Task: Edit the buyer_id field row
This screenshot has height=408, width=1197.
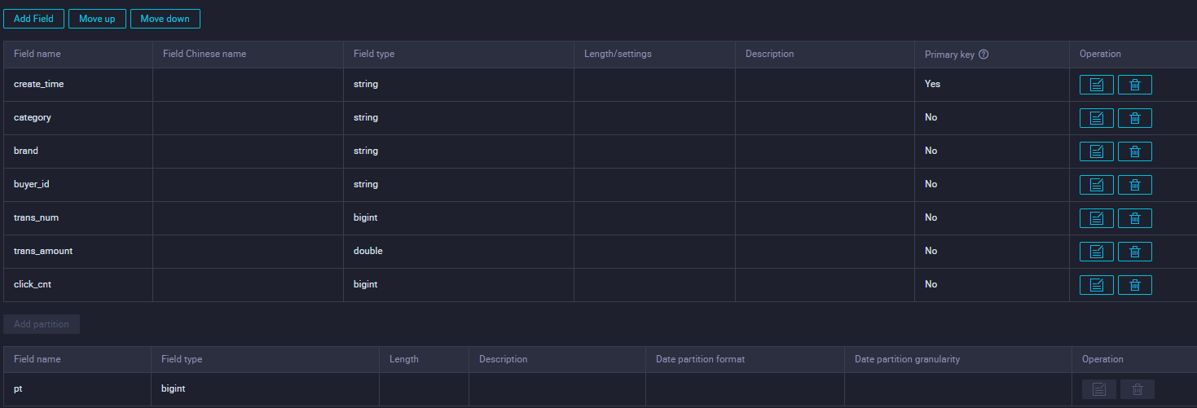Action: (1096, 185)
